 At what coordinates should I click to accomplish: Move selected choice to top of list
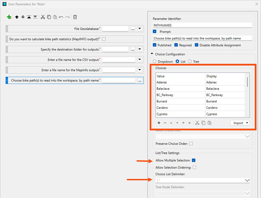click(183, 123)
